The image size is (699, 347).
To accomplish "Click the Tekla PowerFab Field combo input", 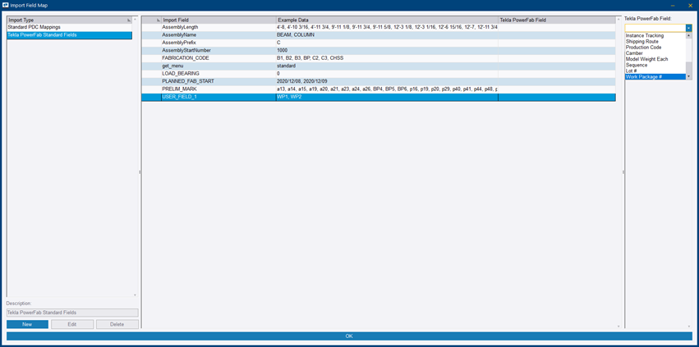I will pyautogui.click(x=655, y=28).
